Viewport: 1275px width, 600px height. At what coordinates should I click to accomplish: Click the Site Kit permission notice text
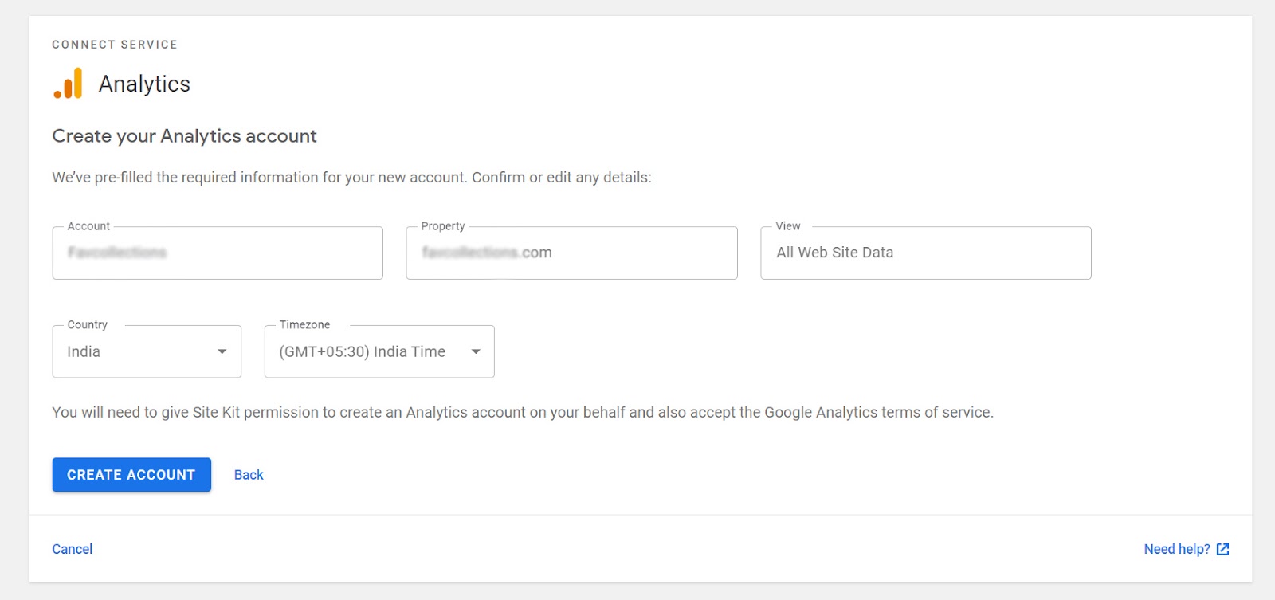coord(523,412)
